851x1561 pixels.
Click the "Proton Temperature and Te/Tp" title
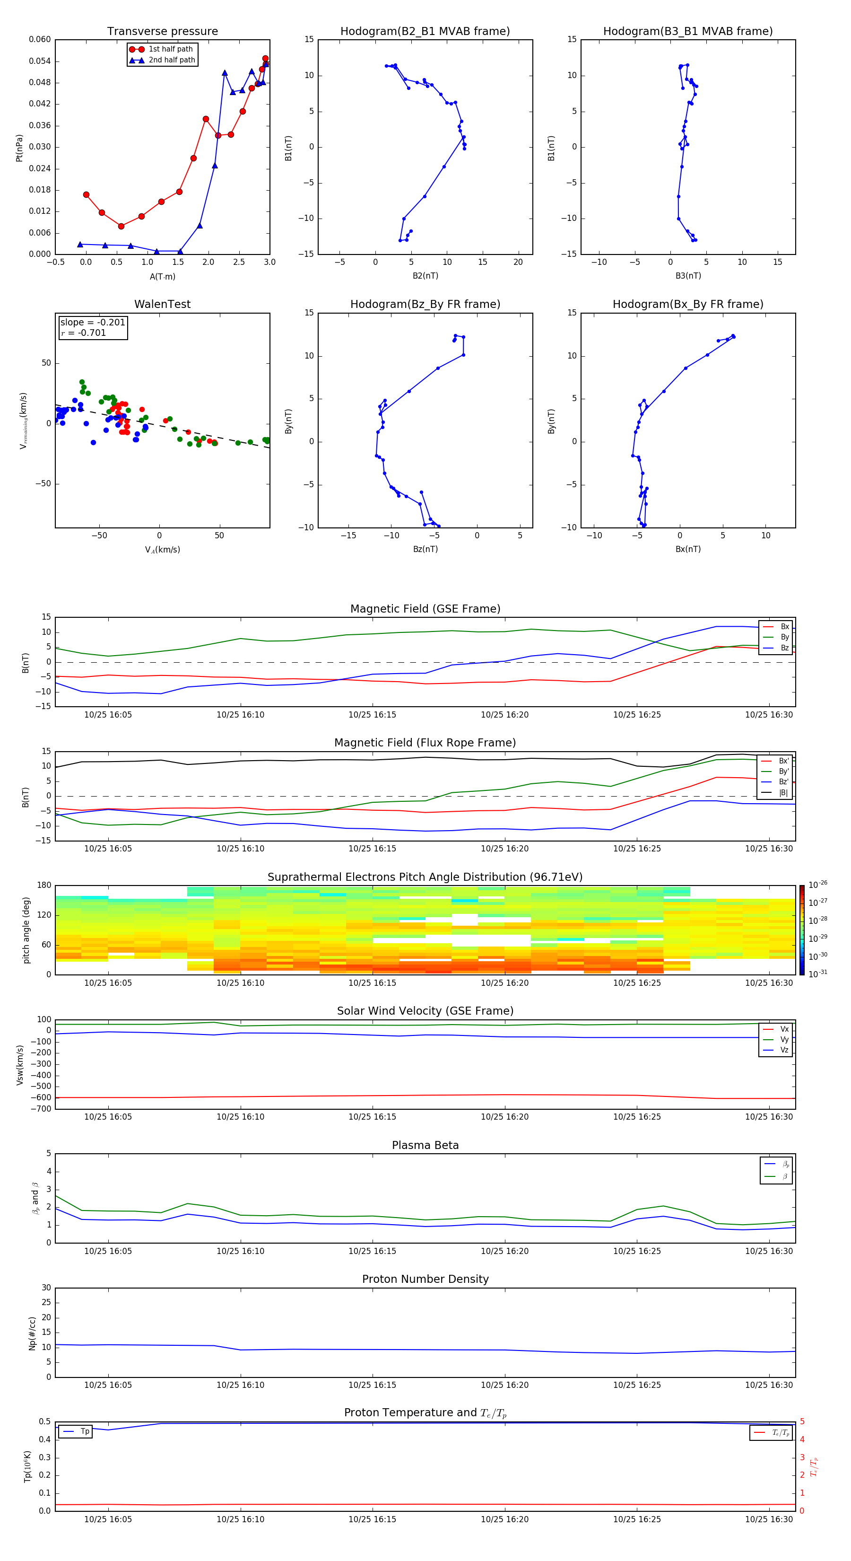coord(425,1413)
